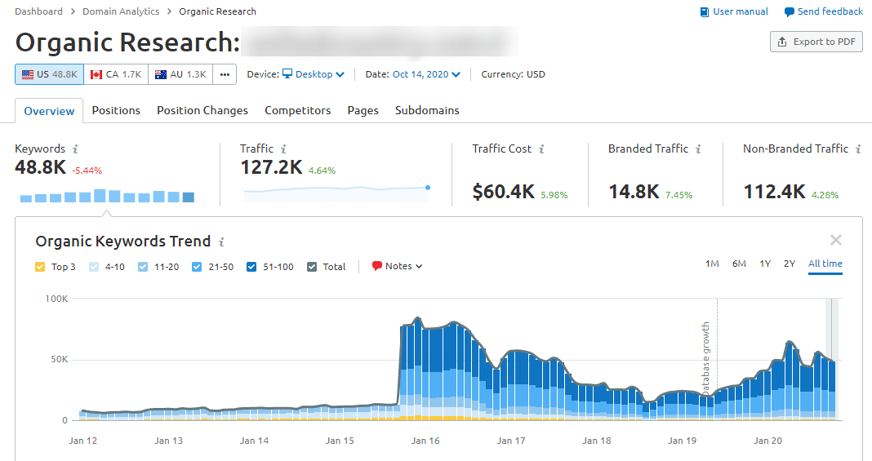Open the more databases ellipsis menu
This screenshot has width=872, height=461.
click(x=225, y=74)
